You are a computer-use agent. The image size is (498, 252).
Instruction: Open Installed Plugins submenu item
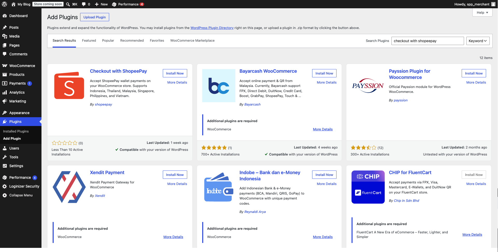(x=16, y=131)
